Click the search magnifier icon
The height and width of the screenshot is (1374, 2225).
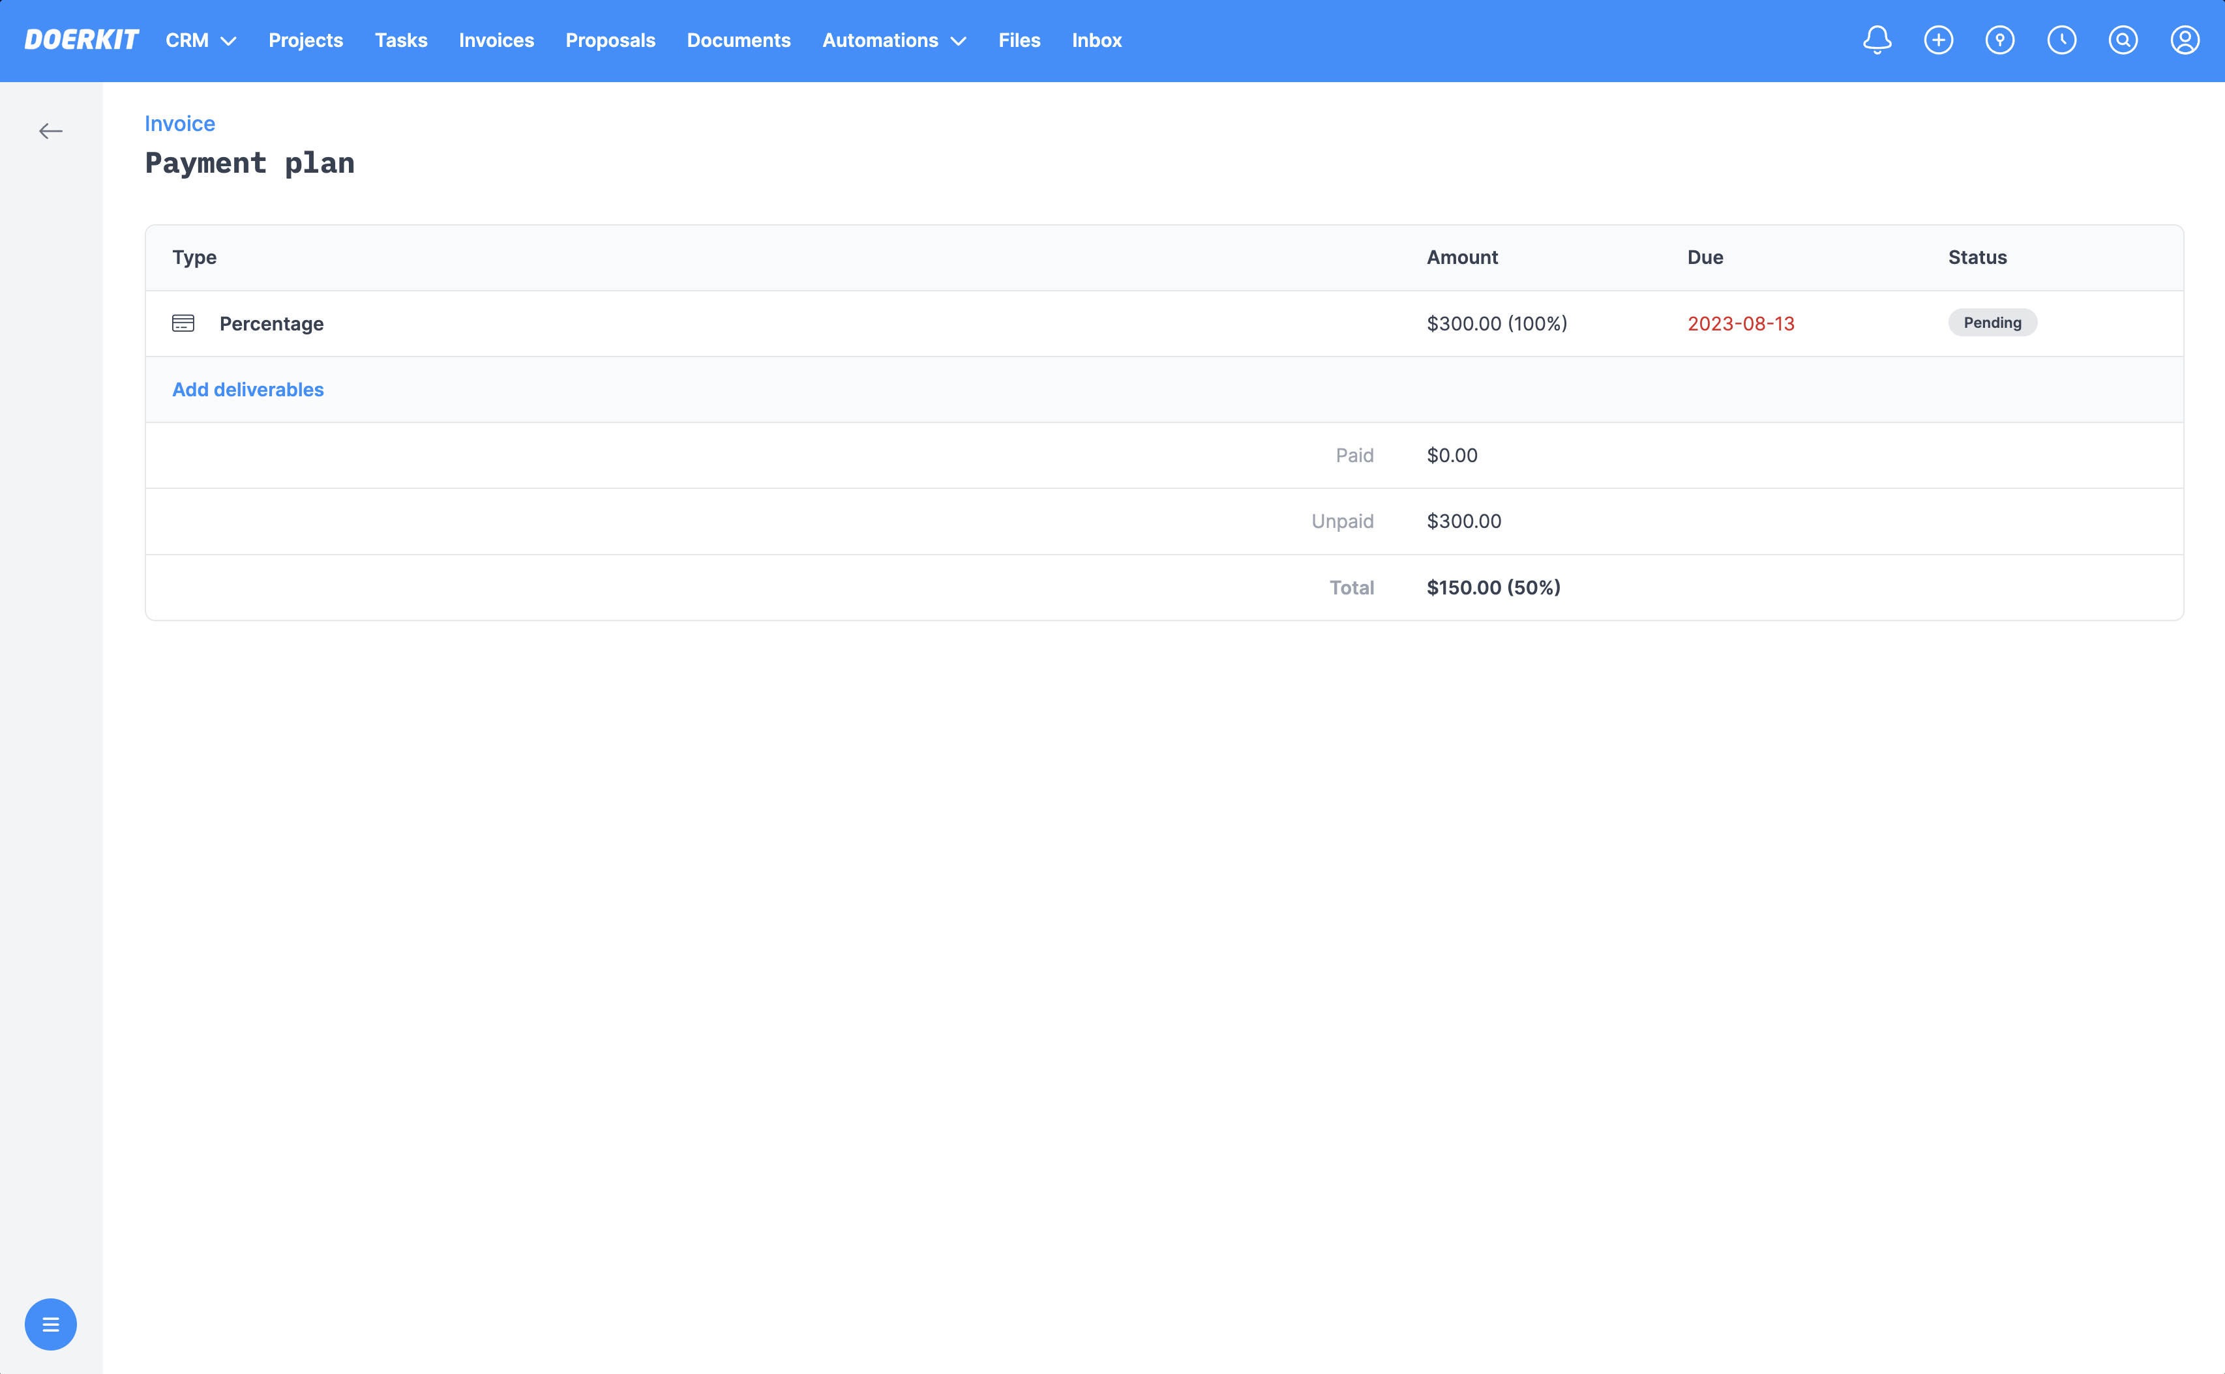point(2123,40)
